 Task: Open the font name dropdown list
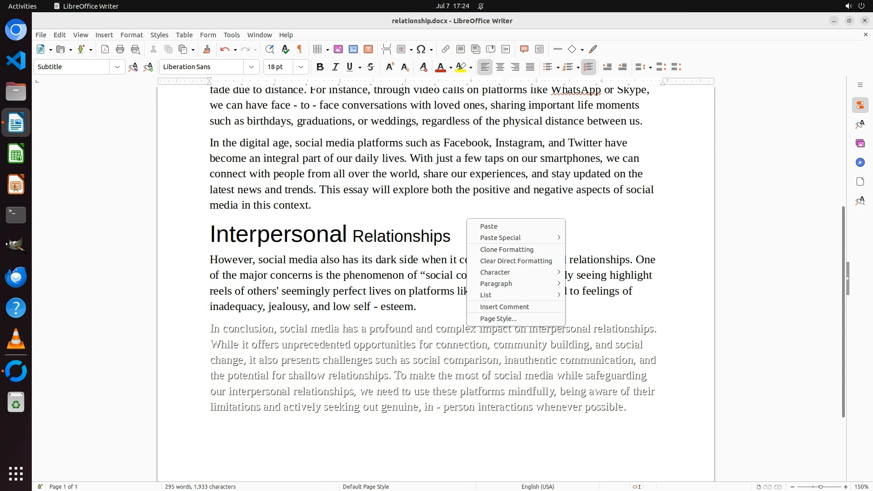[x=251, y=67]
